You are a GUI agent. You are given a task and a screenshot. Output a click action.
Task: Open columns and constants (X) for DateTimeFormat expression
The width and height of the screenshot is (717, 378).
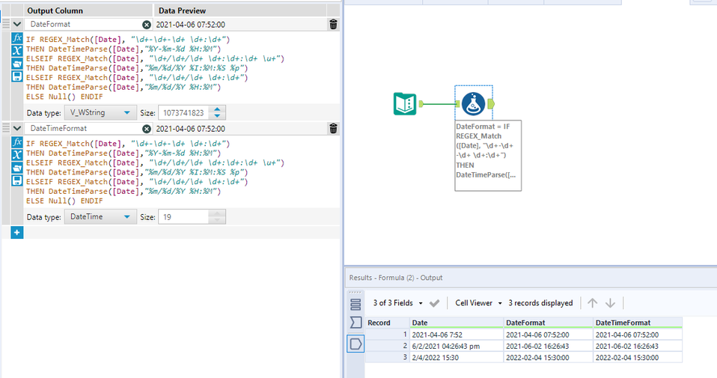[17, 155]
